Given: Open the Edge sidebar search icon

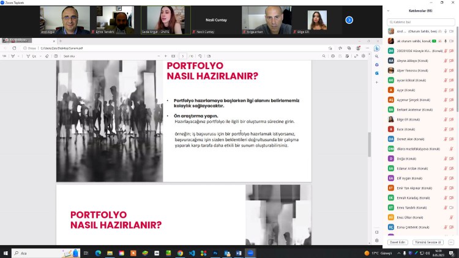Looking at the screenshot, I should [x=377, y=56].
